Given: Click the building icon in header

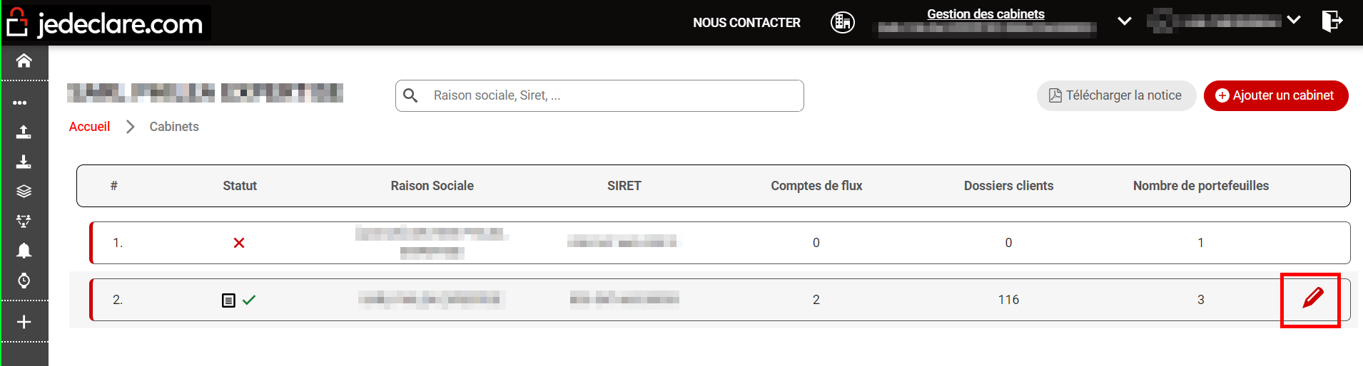Looking at the screenshot, I should click(x=843, y=22).
